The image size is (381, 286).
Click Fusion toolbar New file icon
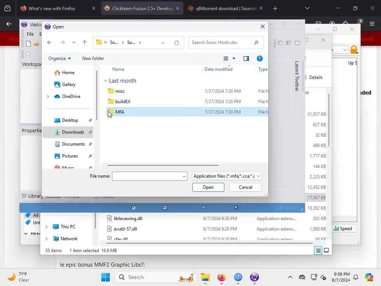pyautogui.click(x=28, y=44)
